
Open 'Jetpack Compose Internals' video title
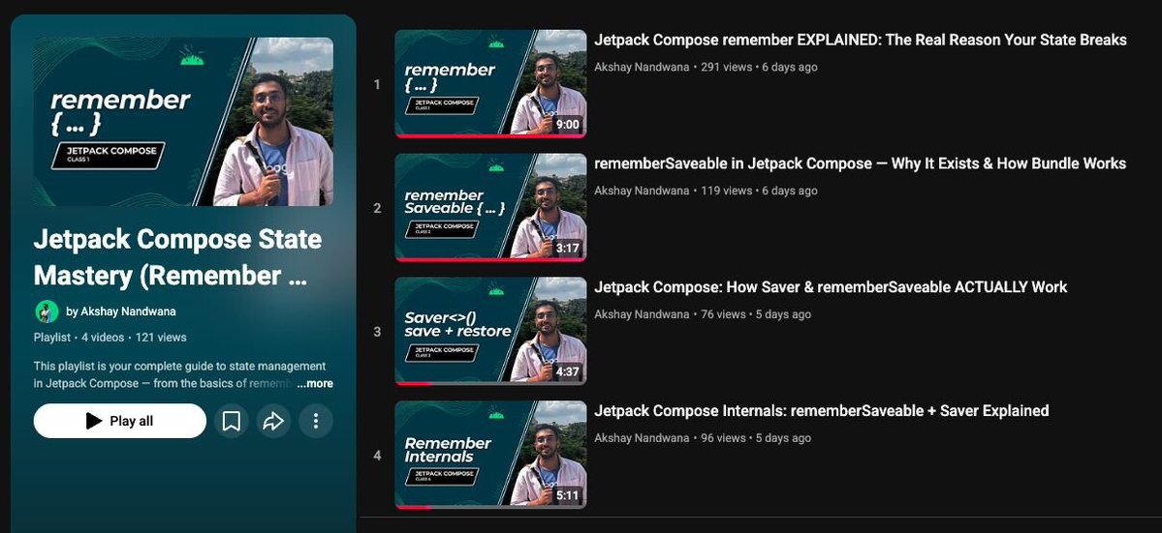click(x=822, y=410)
